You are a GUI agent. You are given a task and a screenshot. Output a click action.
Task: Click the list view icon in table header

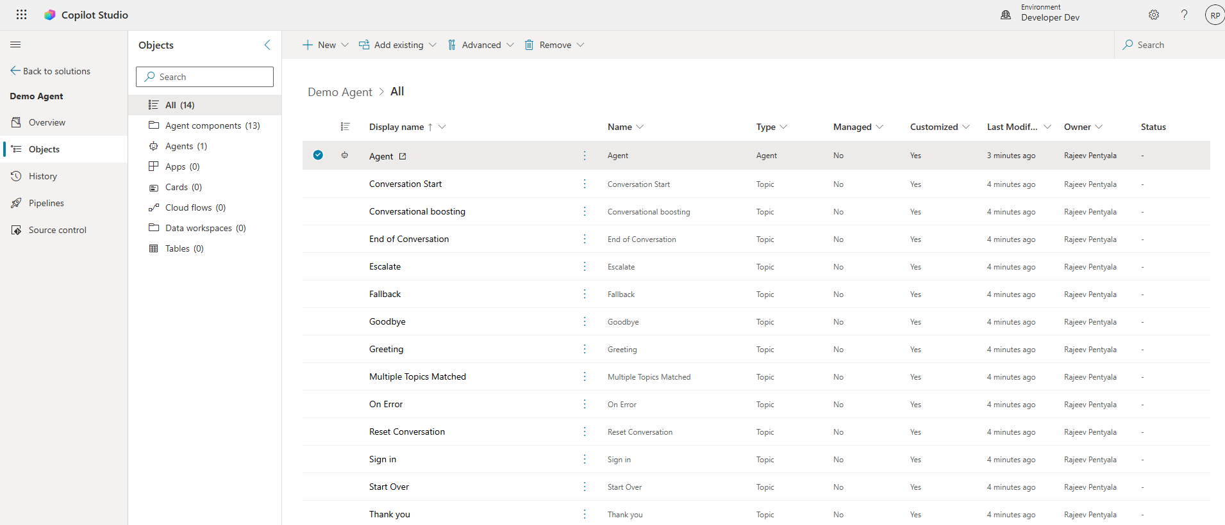point(345,127)
